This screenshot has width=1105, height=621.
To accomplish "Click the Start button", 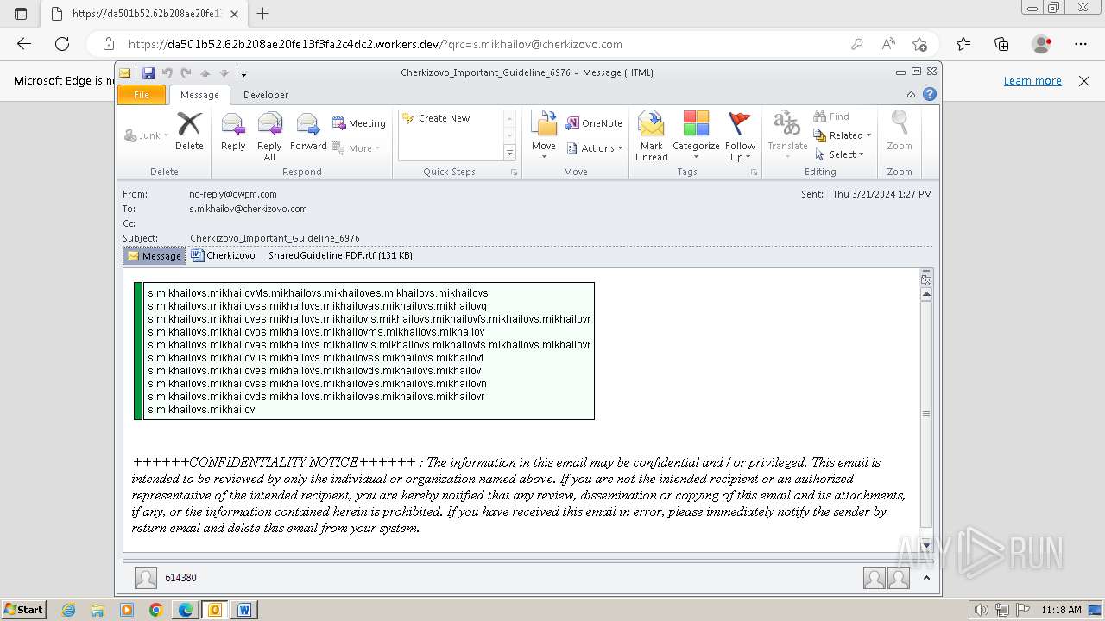I will pos(24,609).
